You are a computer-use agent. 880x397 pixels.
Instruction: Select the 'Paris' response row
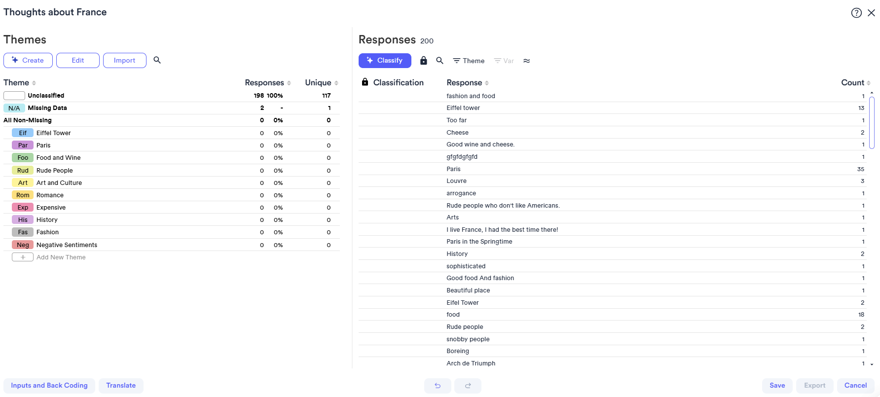[x=453, y=169]
